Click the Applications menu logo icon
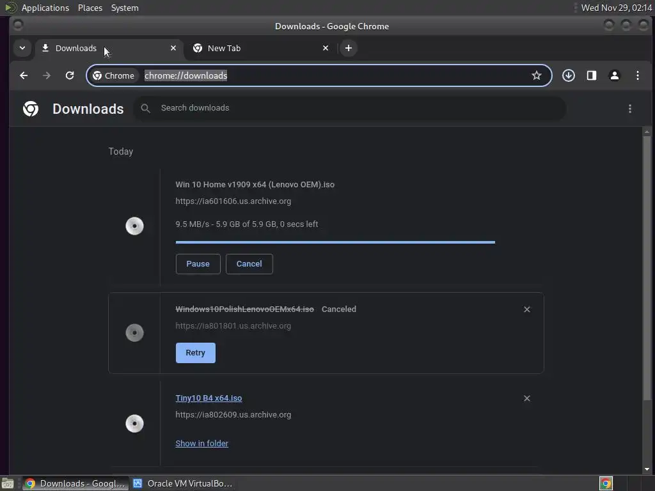The height and width of the screenshot is (491, 655). (11, 8)
